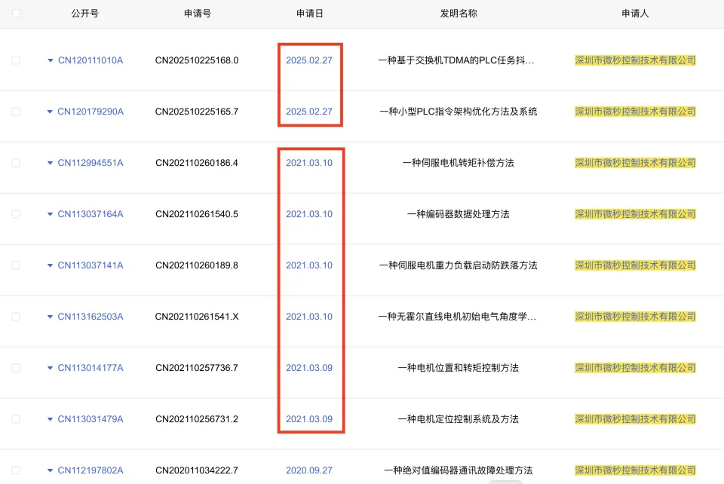Expand arrow next to CN113031479A

[51, 419]
